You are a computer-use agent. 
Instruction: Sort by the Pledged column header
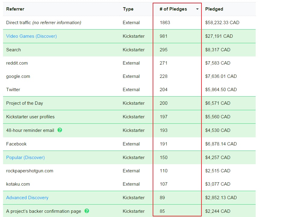click(214, 9)
